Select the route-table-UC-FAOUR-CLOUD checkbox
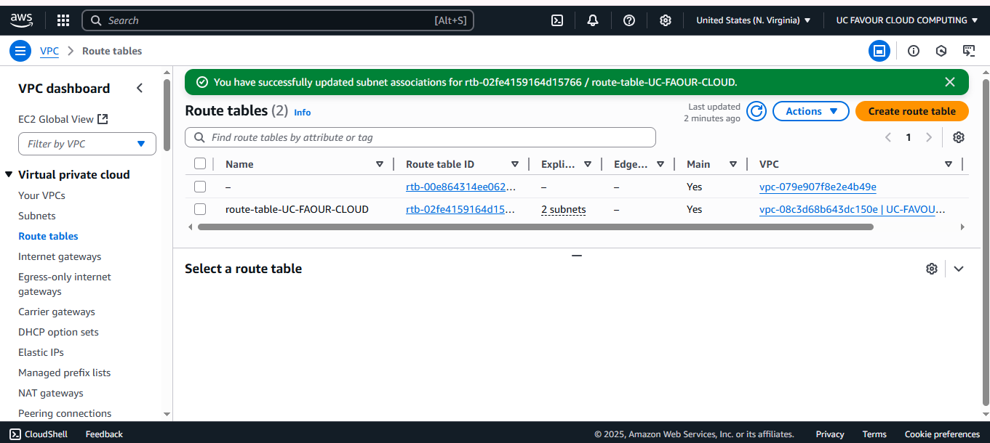 (x=200, y=209)
